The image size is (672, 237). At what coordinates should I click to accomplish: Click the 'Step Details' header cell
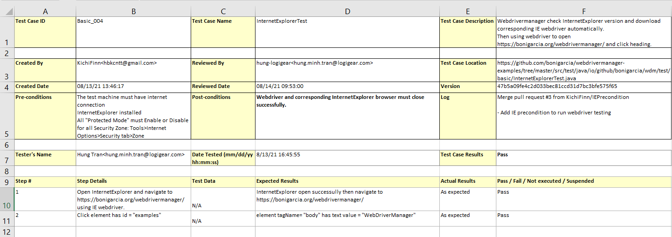coord(133,182)
